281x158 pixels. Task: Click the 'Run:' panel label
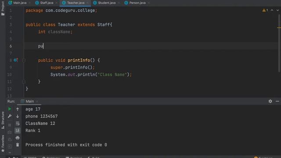click(x=11, y=101)
